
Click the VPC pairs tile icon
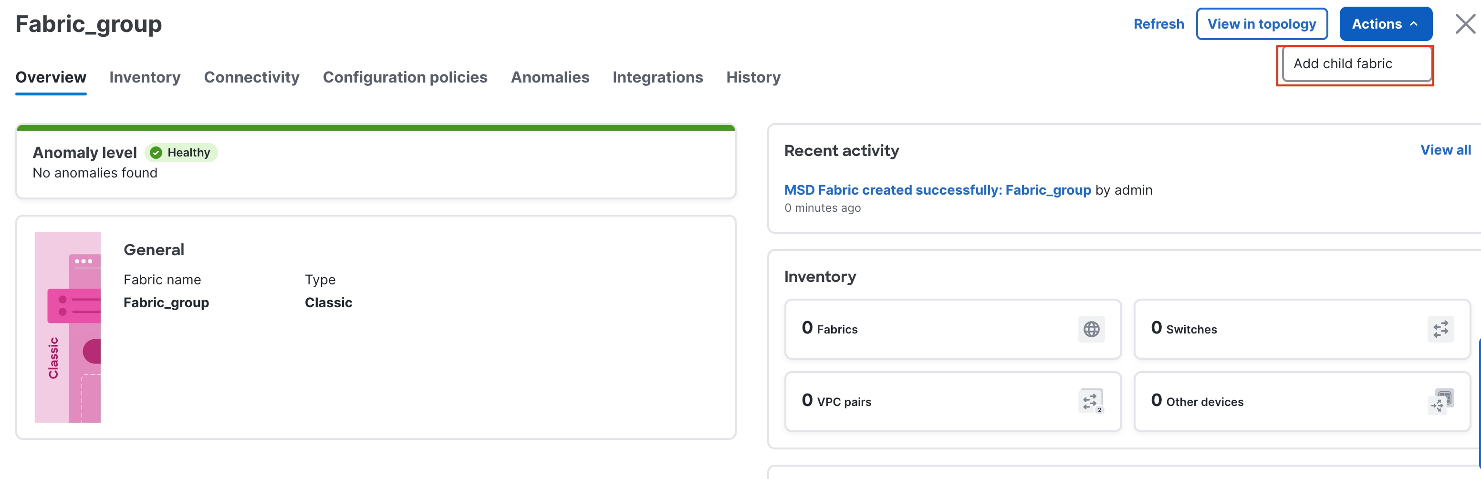[x=1091, y=401]
